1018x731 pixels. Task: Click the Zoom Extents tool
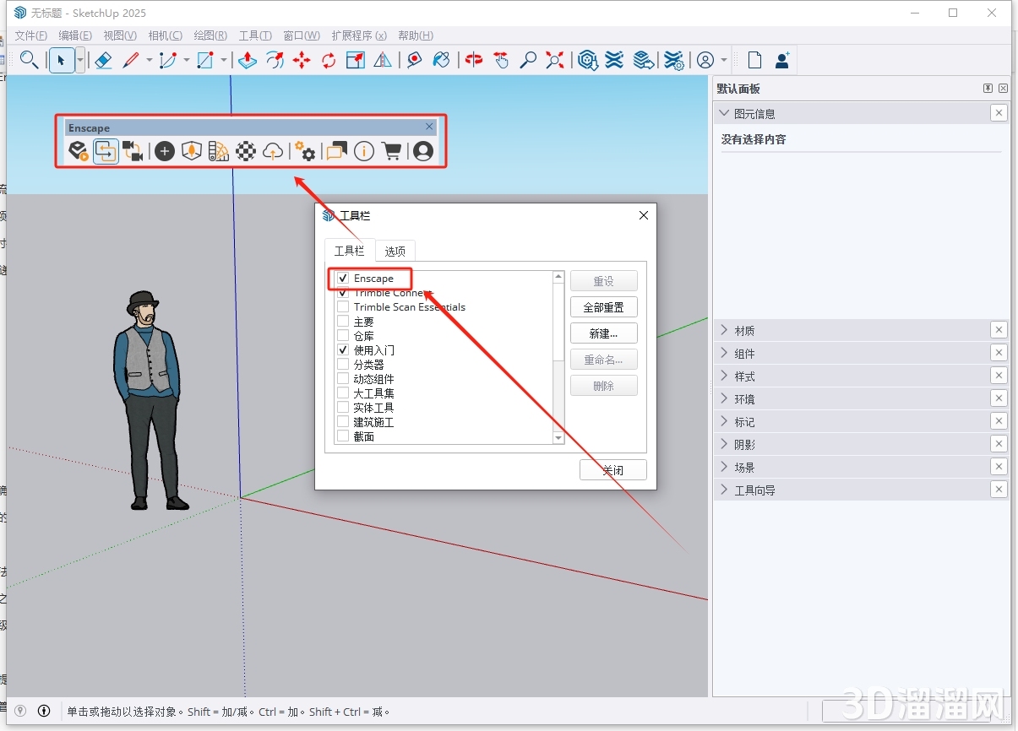[x=555, y=60]
